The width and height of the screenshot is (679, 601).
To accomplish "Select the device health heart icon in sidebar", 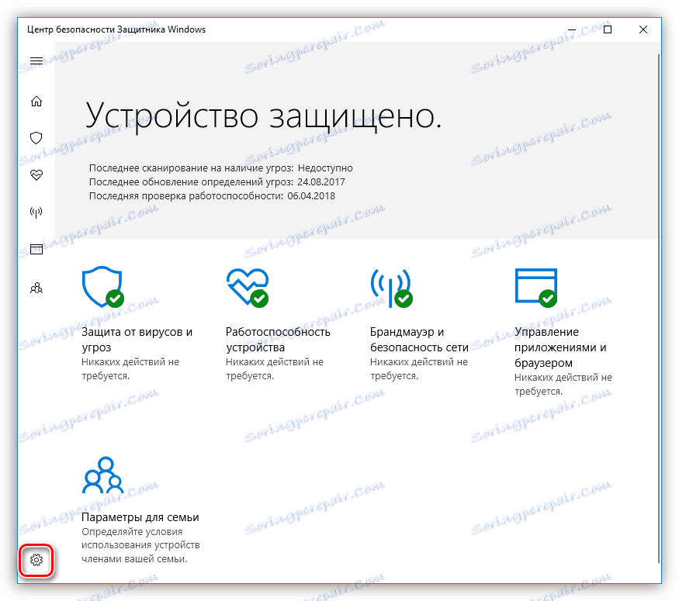I will click(x=36, y=174).
